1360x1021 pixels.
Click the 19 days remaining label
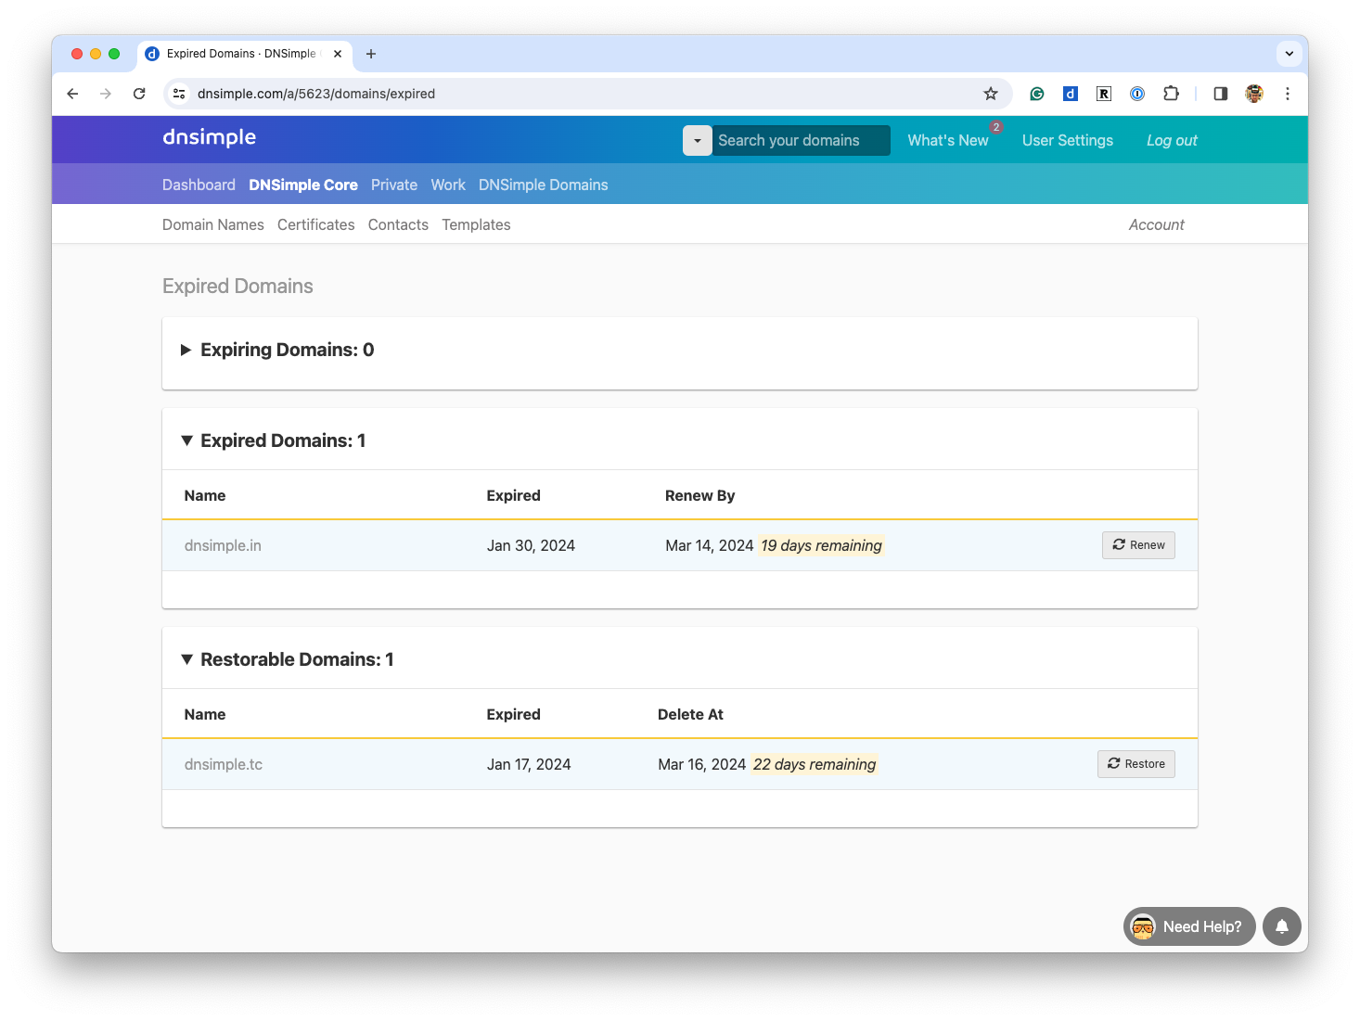pos(821,545)
